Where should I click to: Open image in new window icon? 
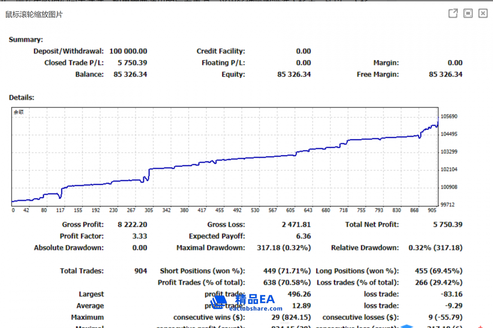[453, 14]
